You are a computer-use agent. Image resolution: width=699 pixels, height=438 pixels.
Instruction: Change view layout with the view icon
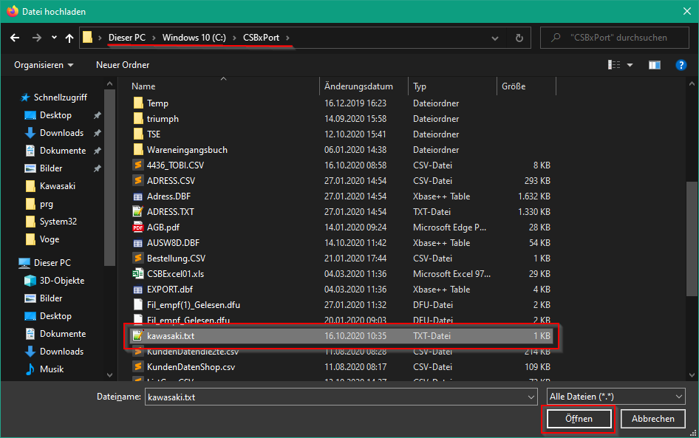coord(614,65)
